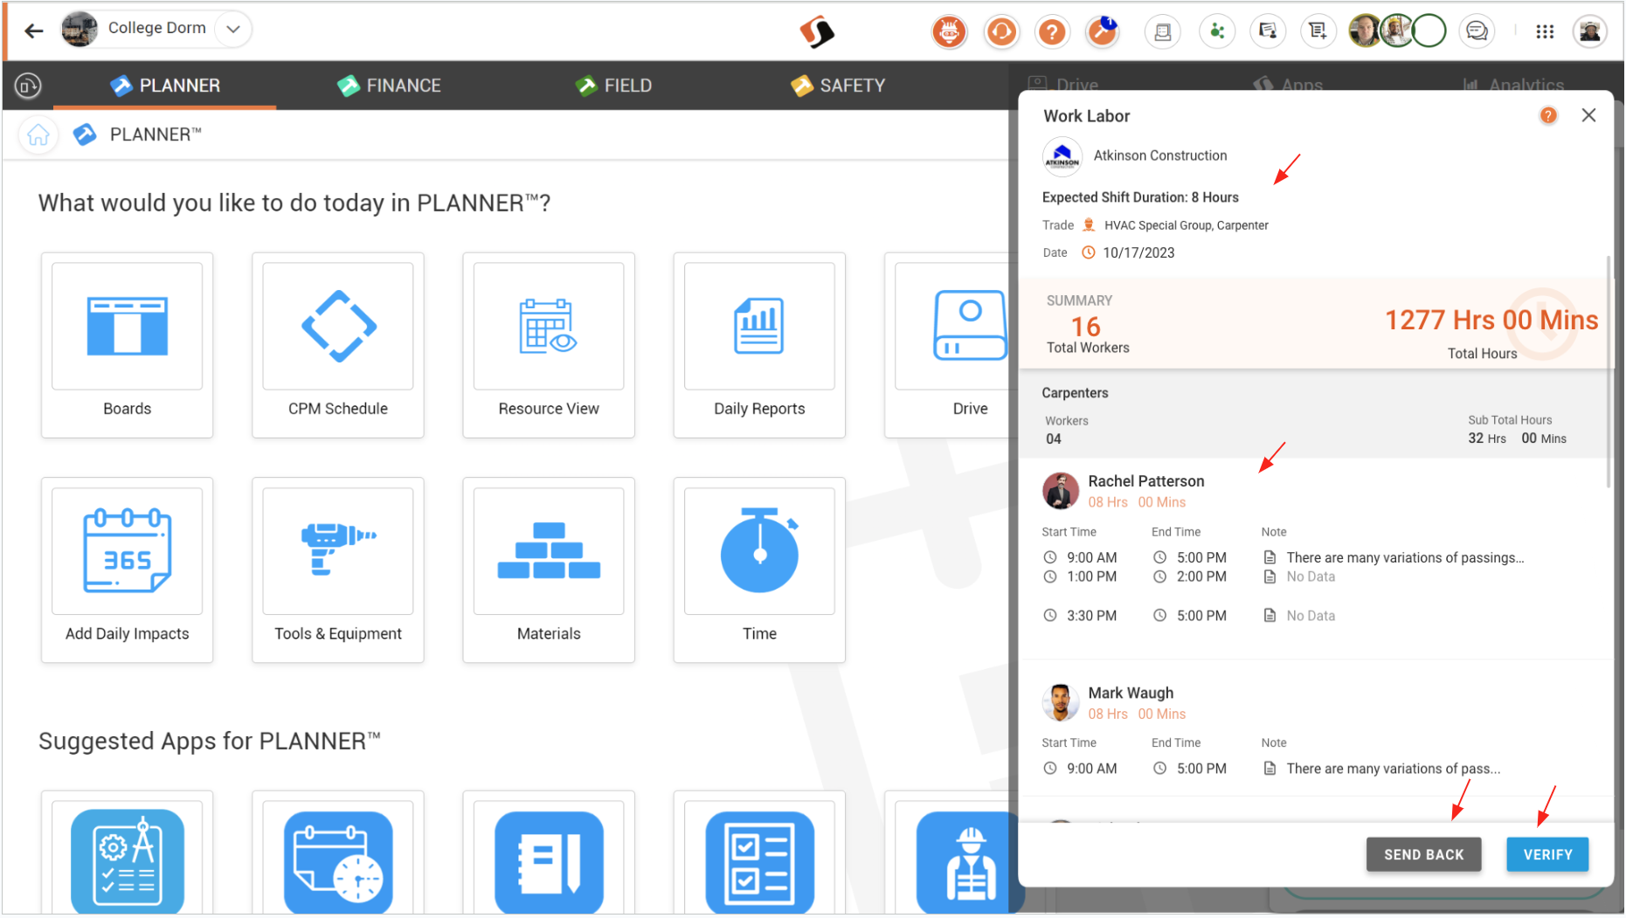Click the '32 Hrs 00 Mins' sub total hours

[x=1516, y=438]
